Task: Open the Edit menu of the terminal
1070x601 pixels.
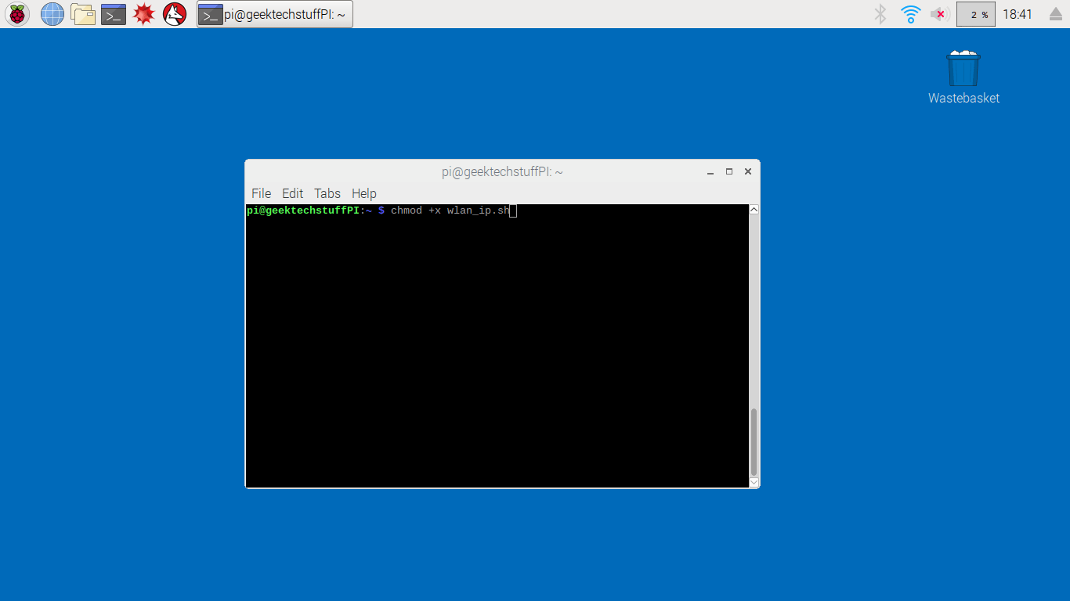Action: coord(292,193)
